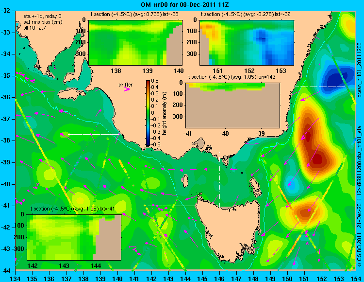Click the 146 longitude axis label
The height and width of the screenshot is (282, 364).
219,279
